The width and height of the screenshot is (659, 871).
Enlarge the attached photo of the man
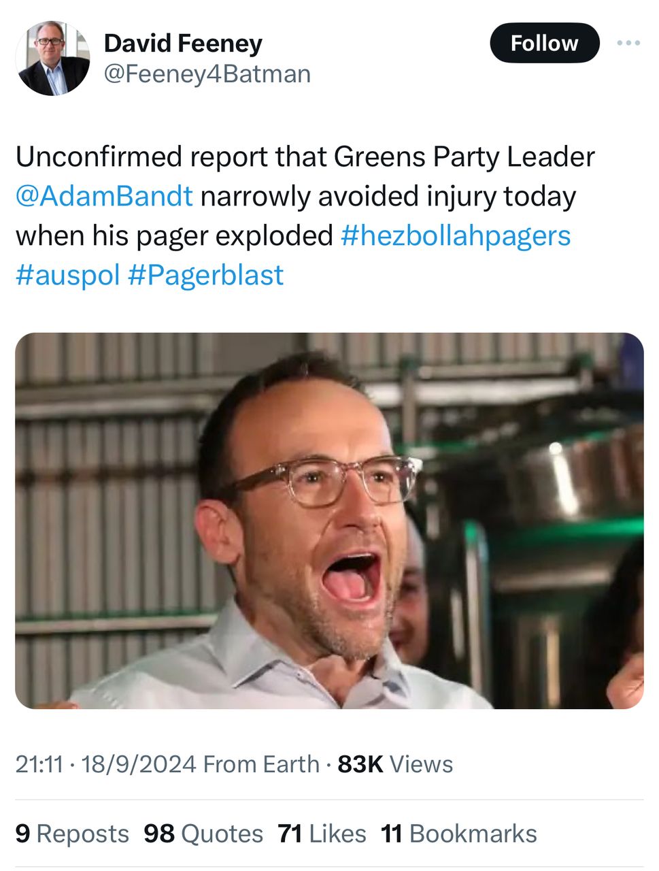tap(329, 521)
